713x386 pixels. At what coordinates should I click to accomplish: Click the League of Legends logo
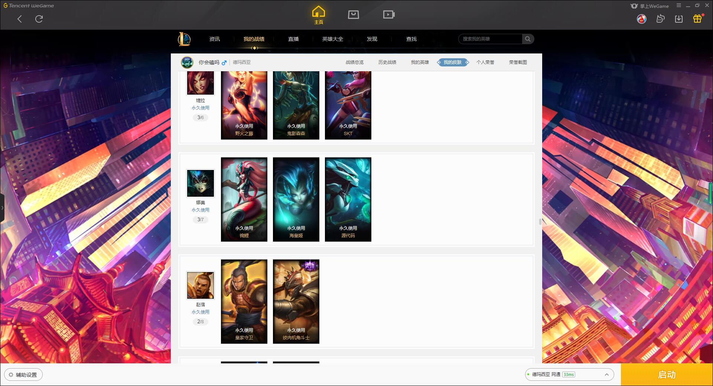[x=184, y=39]
